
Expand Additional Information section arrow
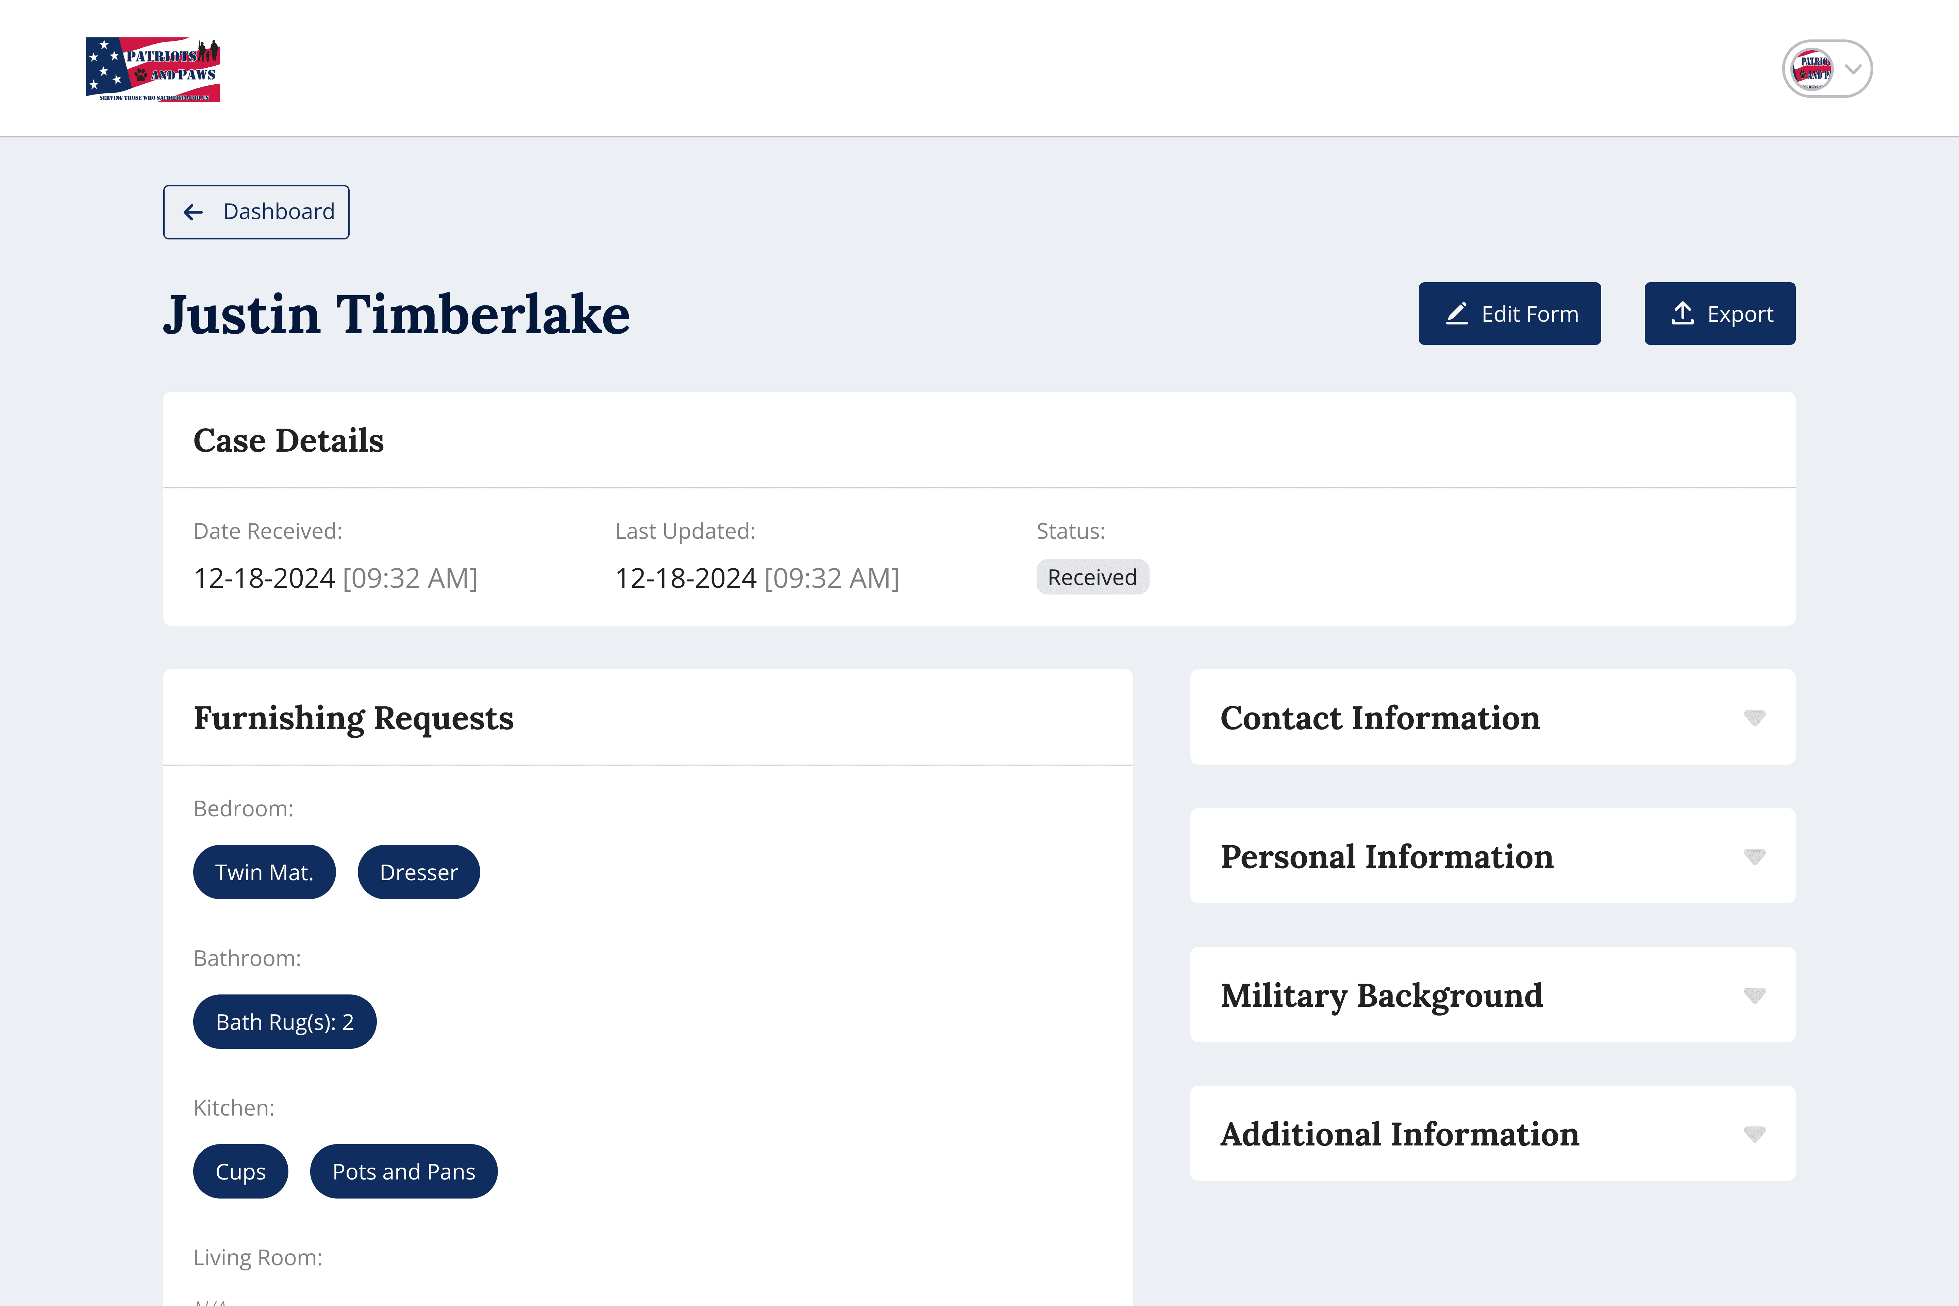[x=1754, y=1134]
